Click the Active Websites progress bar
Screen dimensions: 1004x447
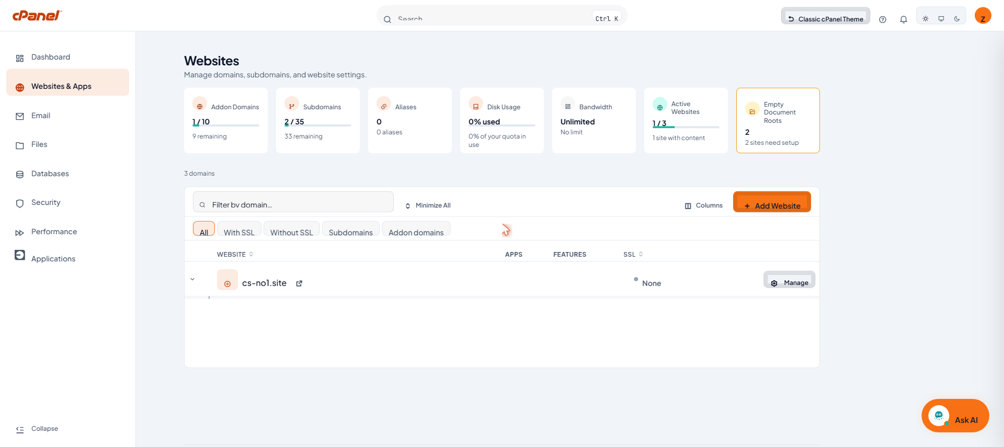pyautogui.click(x=686, y=127)
